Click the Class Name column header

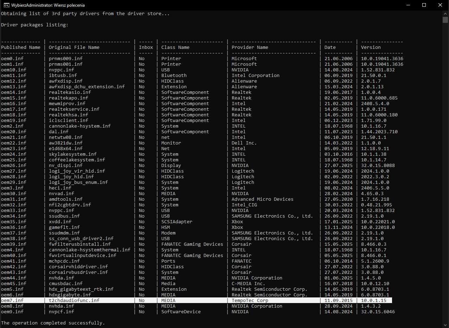pos(175,47)
